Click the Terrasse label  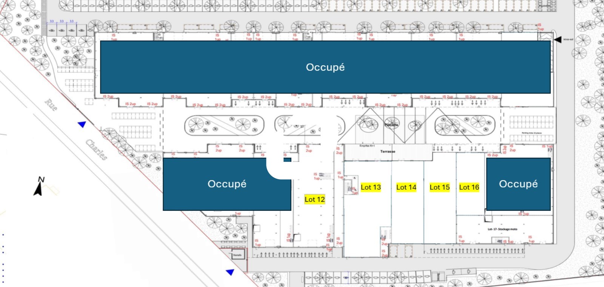(x=388, y=152)
